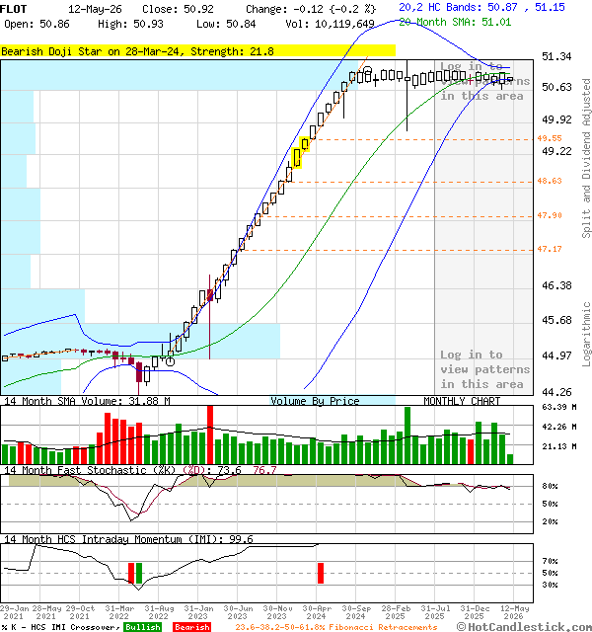Click the Volume By Price label
592x632 pixels.
(315, 401)
